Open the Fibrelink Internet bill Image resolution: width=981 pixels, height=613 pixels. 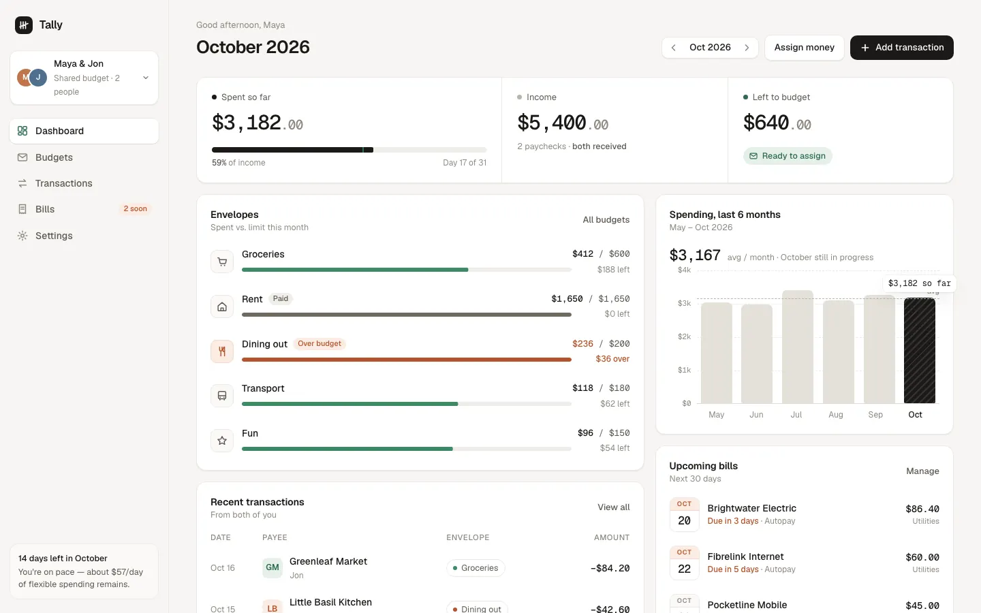click(805, 563)
